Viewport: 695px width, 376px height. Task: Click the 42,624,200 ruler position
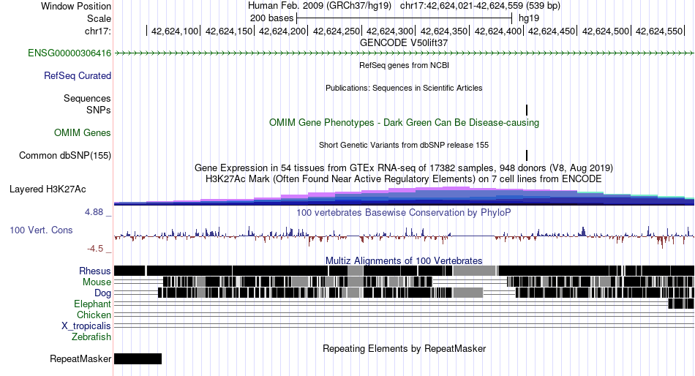tap(282, 31)
